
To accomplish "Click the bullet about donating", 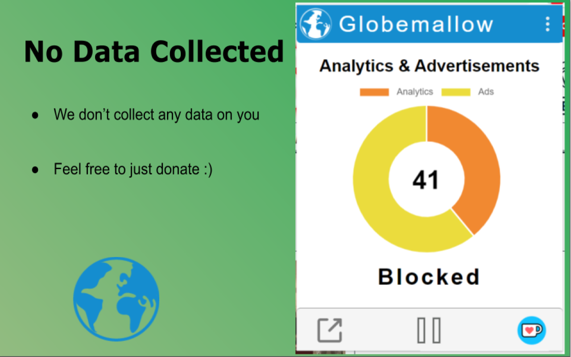I will tap(133, 169).
